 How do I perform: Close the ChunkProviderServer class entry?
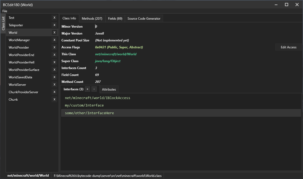click(x=54, y=92)
